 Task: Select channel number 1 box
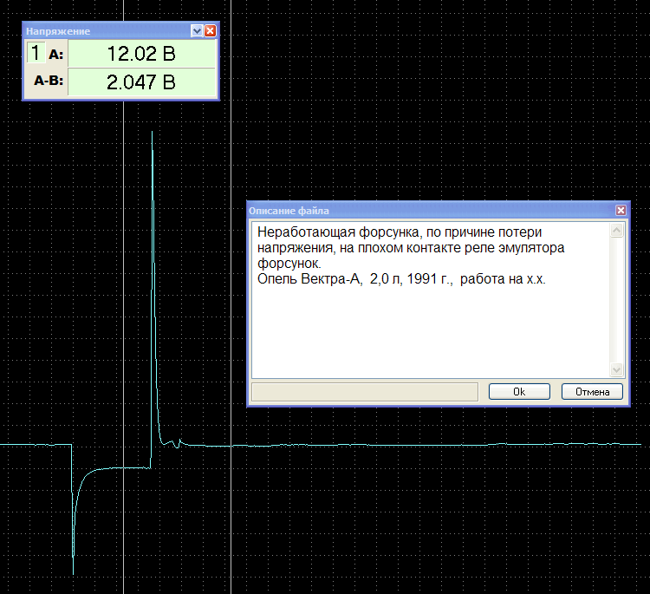click(x=36, y=53)
